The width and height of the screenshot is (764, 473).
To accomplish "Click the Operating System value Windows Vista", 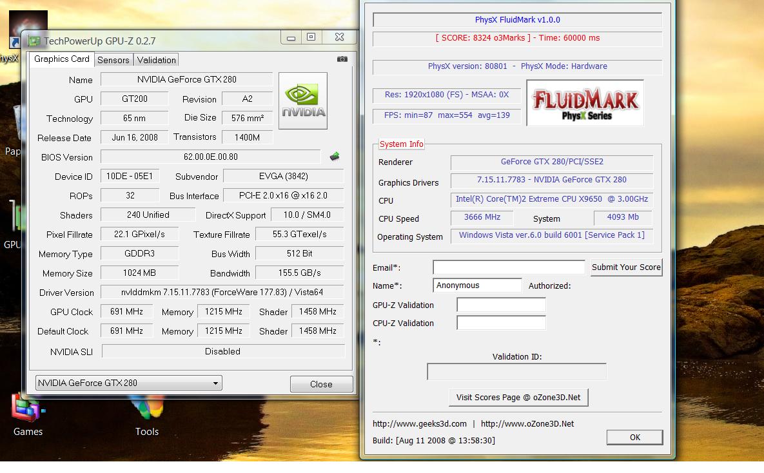I will click(x=552, y=235).
